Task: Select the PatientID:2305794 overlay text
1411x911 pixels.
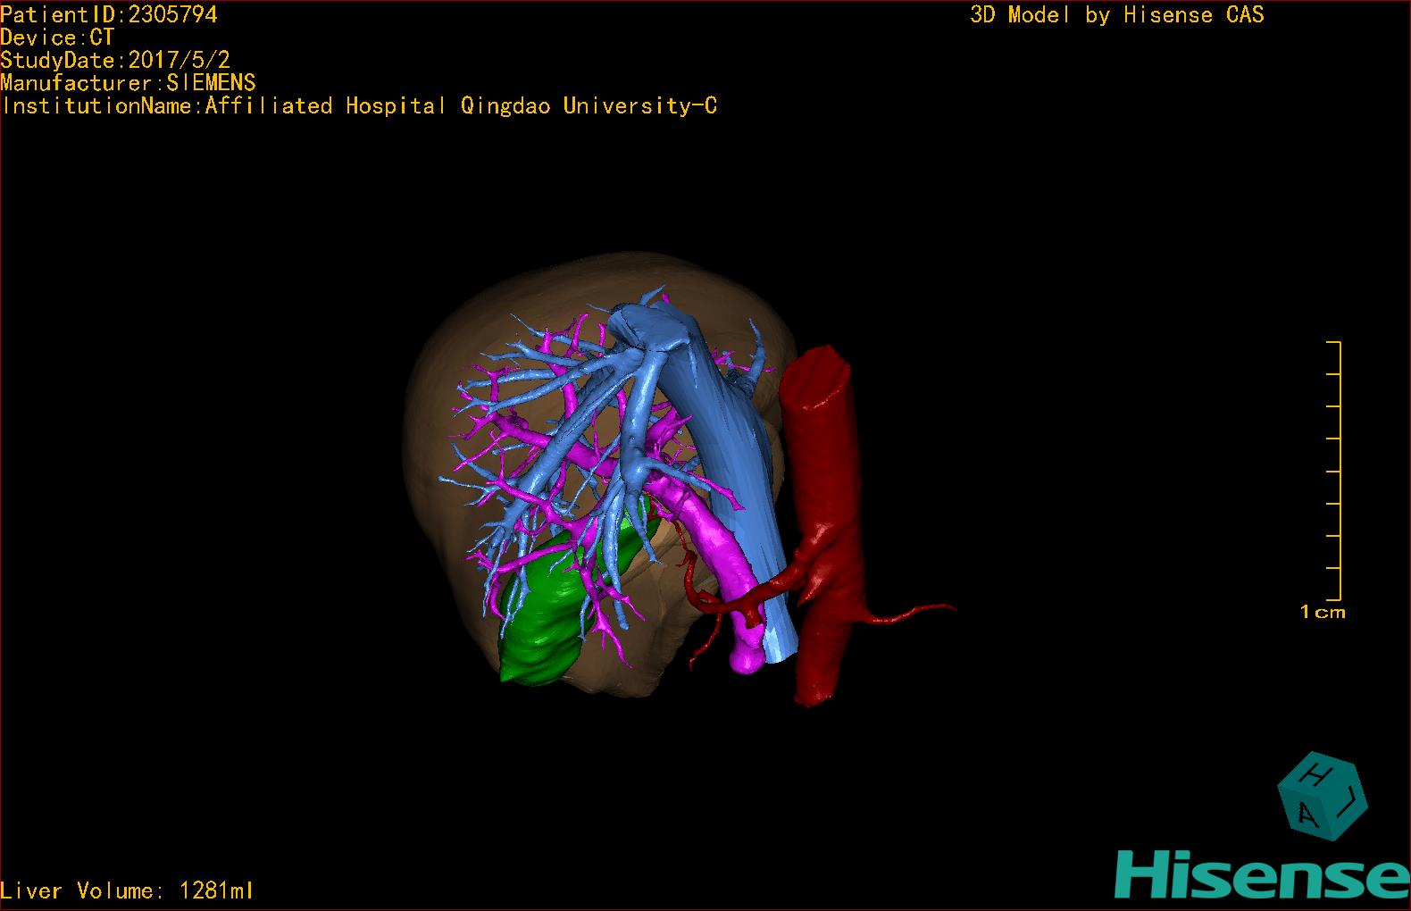Action: 109,14
